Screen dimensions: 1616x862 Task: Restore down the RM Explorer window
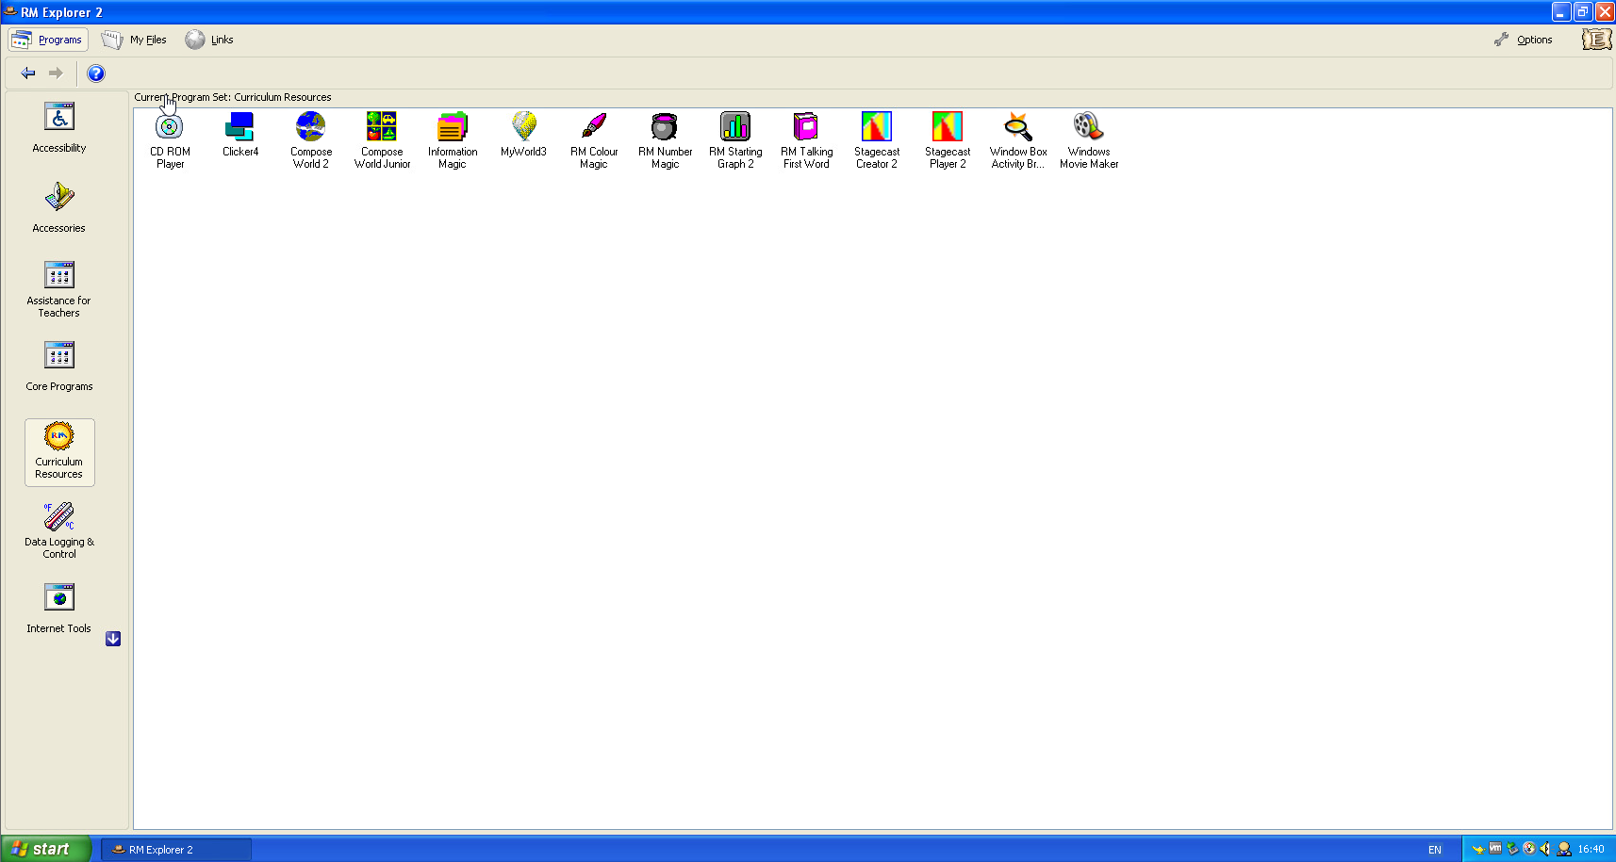click(1583, 12)
